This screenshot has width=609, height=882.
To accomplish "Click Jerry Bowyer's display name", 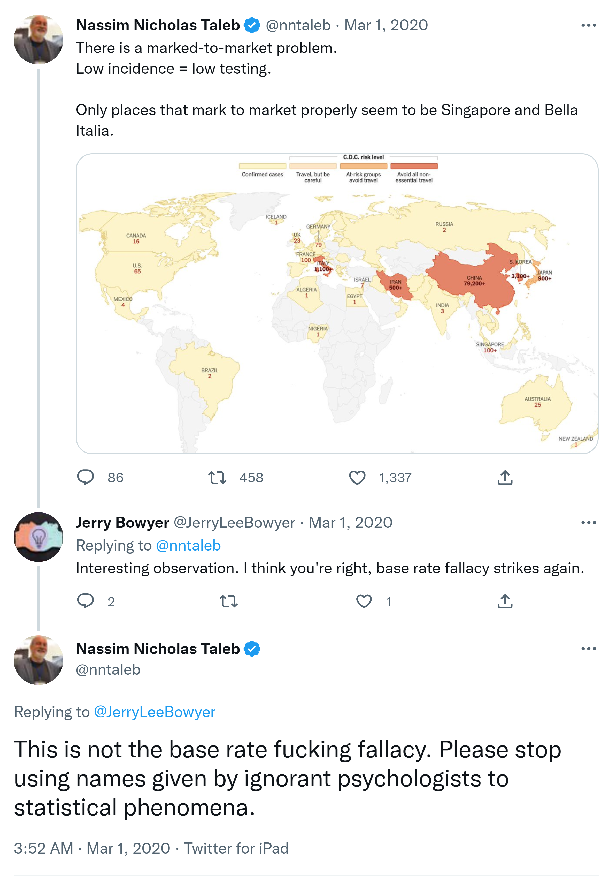I will point(122,522).
